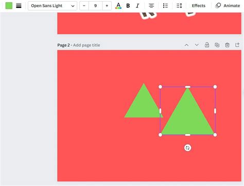Toggle bulleted list
The height and width of the screenshot is (186, 244).
(165, 6)
